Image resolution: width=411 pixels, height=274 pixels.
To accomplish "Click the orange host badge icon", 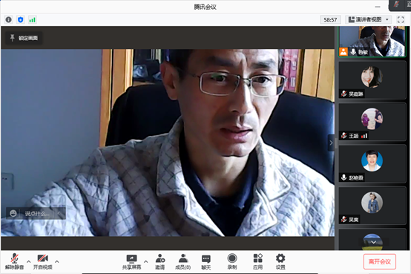I will coord(343,52).
